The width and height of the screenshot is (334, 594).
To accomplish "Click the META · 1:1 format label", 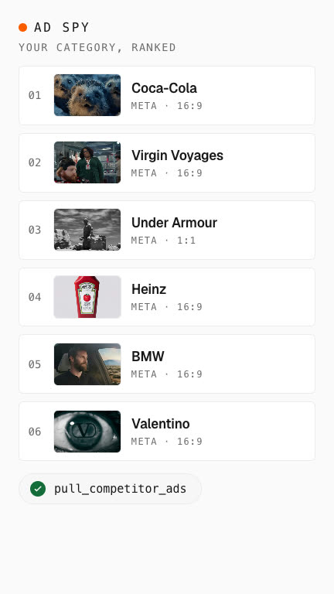I will 163,241.
